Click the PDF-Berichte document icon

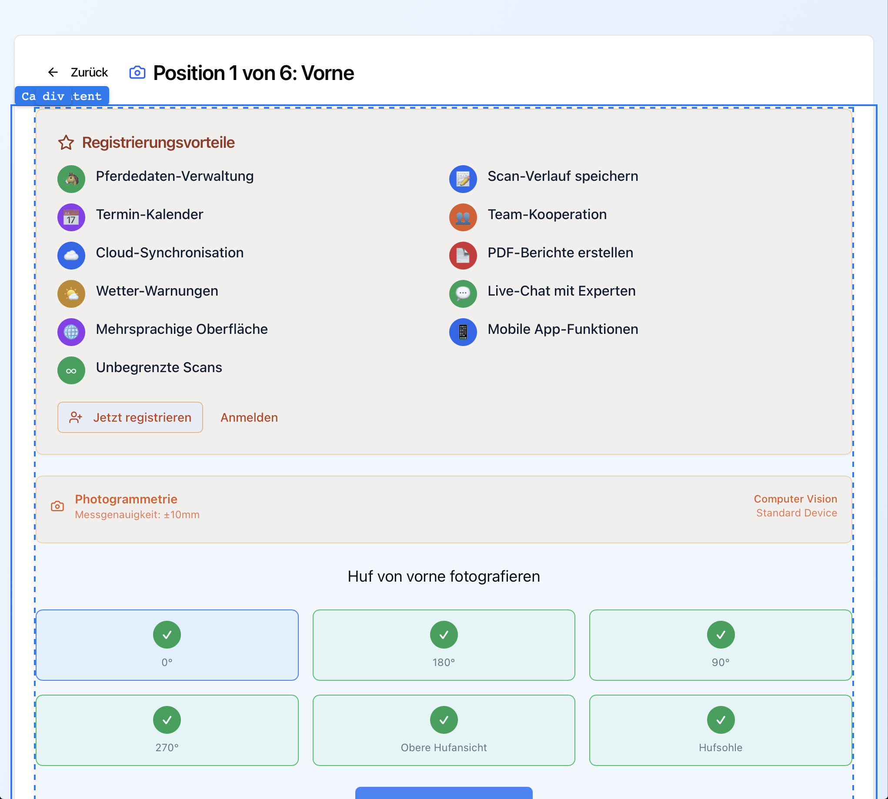(x=463, y=256)
